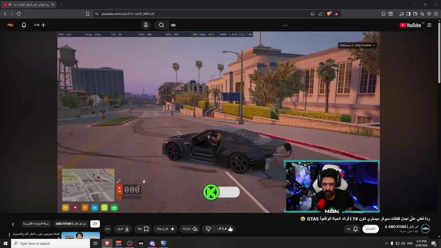Screen dimensions: 441x248
Task: Open the Brave playlist music note icon
Action: (x=401, y=14)
